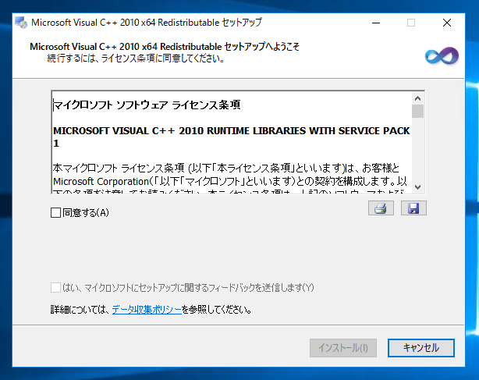Minimize the setup window
Screen dimensions: 479x380
[376, 23]
